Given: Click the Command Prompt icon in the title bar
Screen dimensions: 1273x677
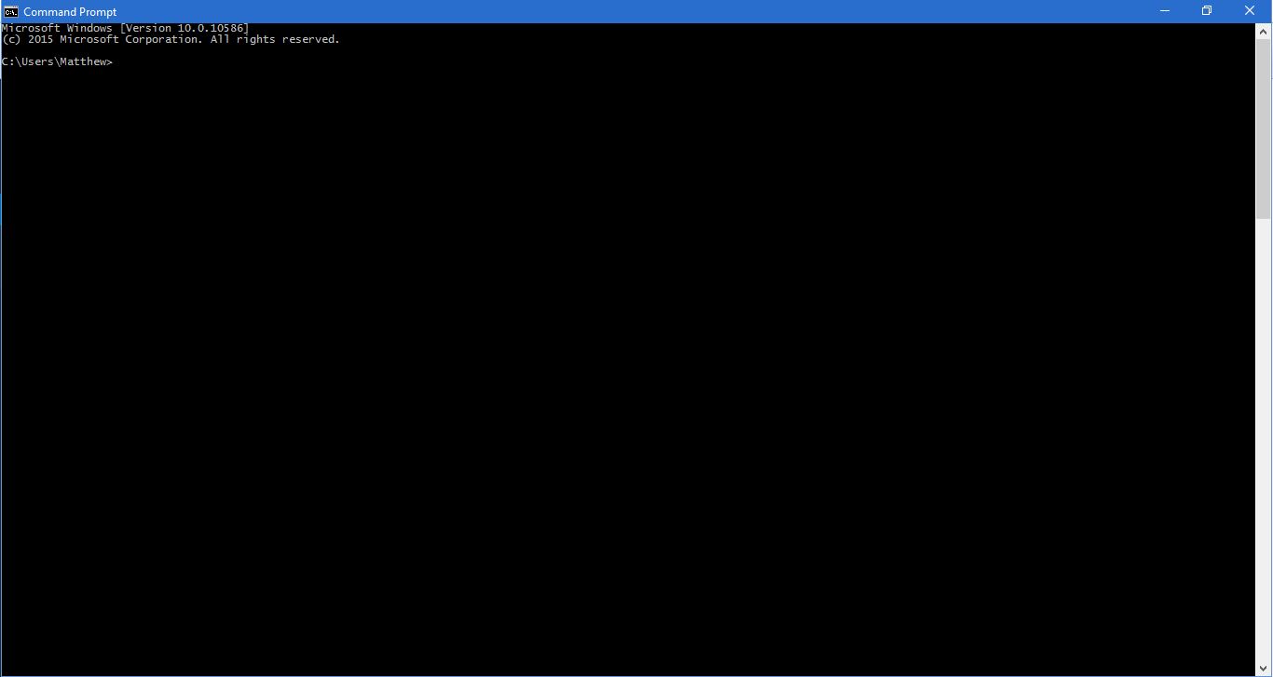Looking at the screenshot, I should [10, 11].
